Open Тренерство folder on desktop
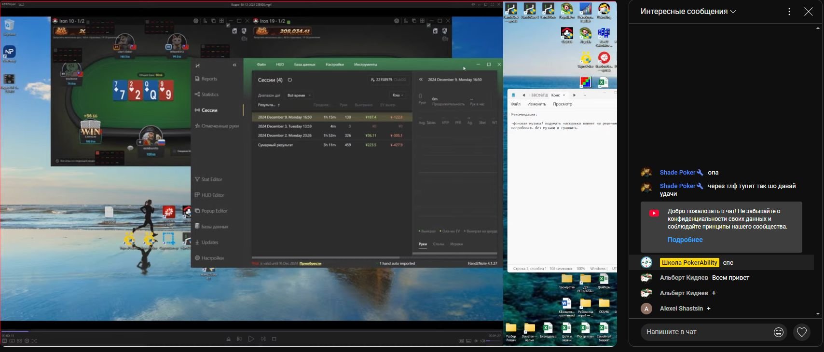This screenshot has height=352, width=824. pyautogui.click(x=567, y=281)
